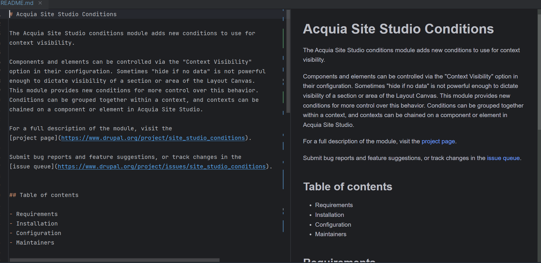The width and height of the screenshot is (541, 263).
Task: Close the README.md editor tab
Action: pyautogui.click(x=40, y=3)
